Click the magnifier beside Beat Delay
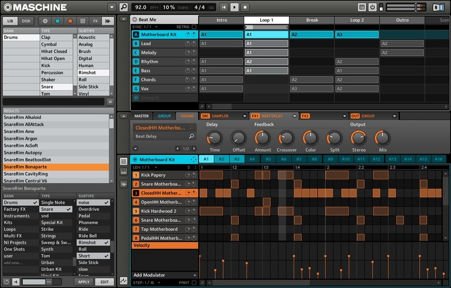The height and width of the screenshot is (288, 451). [x=191, y=136]
